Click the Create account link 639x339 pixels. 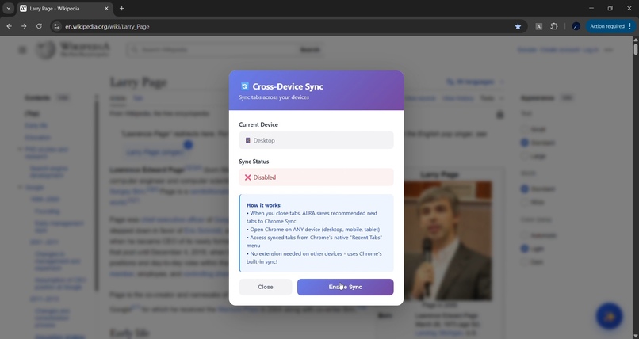coord(560,50)
